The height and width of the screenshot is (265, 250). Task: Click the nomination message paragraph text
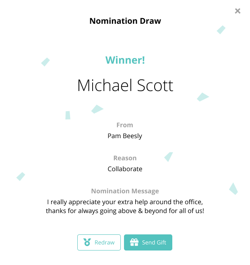pyautogui.click(x=125, y=205)
